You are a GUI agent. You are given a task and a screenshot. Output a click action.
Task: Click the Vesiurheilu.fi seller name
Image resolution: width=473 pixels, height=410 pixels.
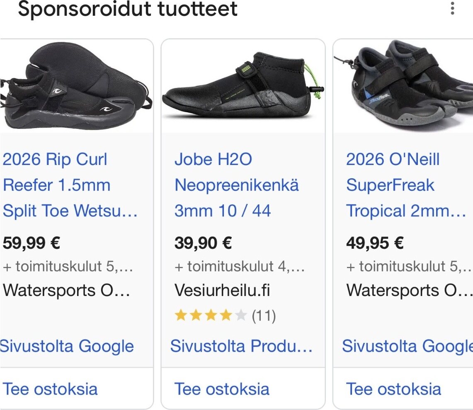coord(222,290)
